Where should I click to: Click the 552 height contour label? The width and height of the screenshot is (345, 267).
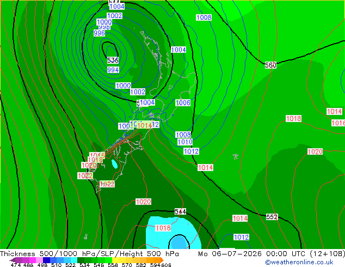coord(272,217)
